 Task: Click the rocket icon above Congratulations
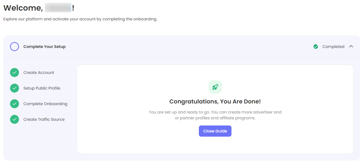click(x=215, y=87)
